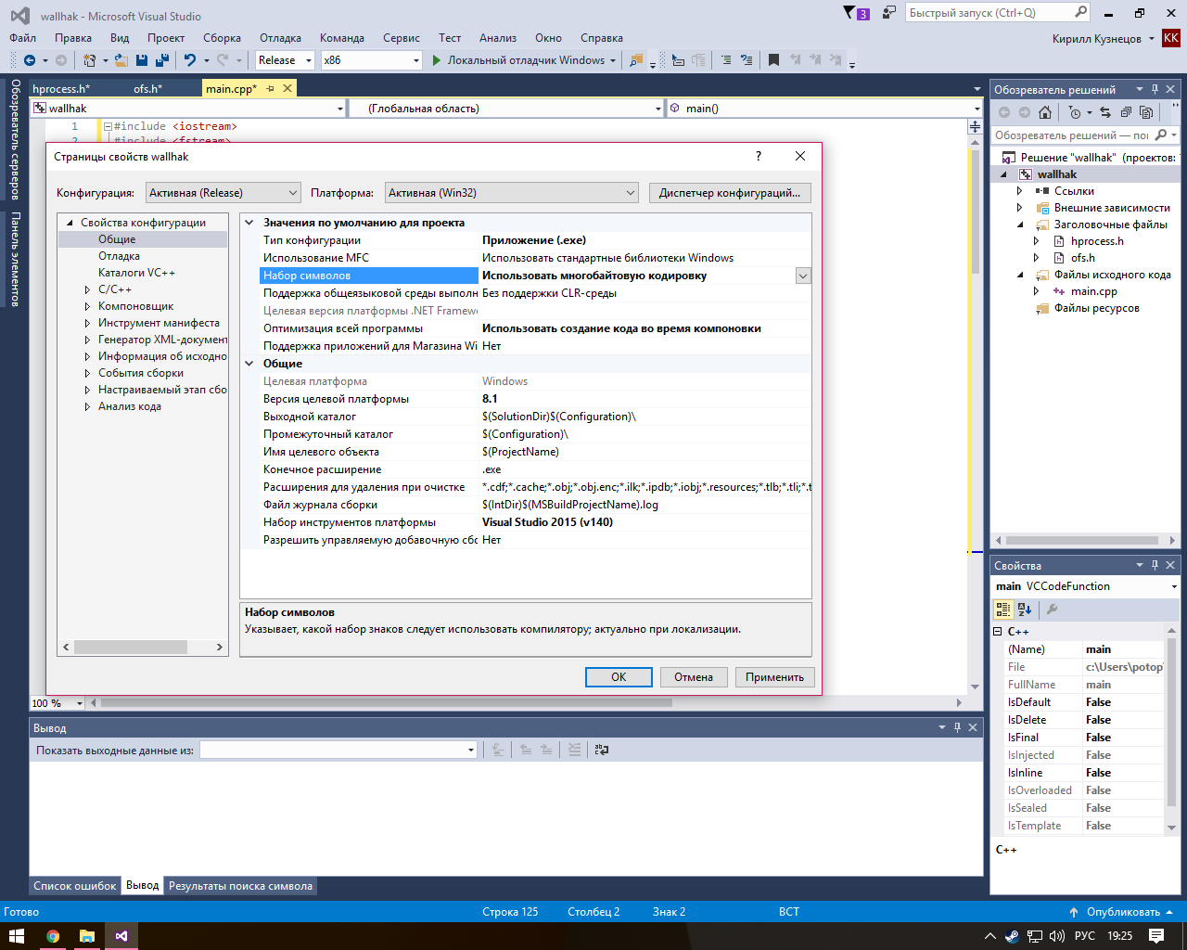Undo the last action via toolbar
Image resolution: width=1187 pixels, height=950 pixels.
[190, 60]
